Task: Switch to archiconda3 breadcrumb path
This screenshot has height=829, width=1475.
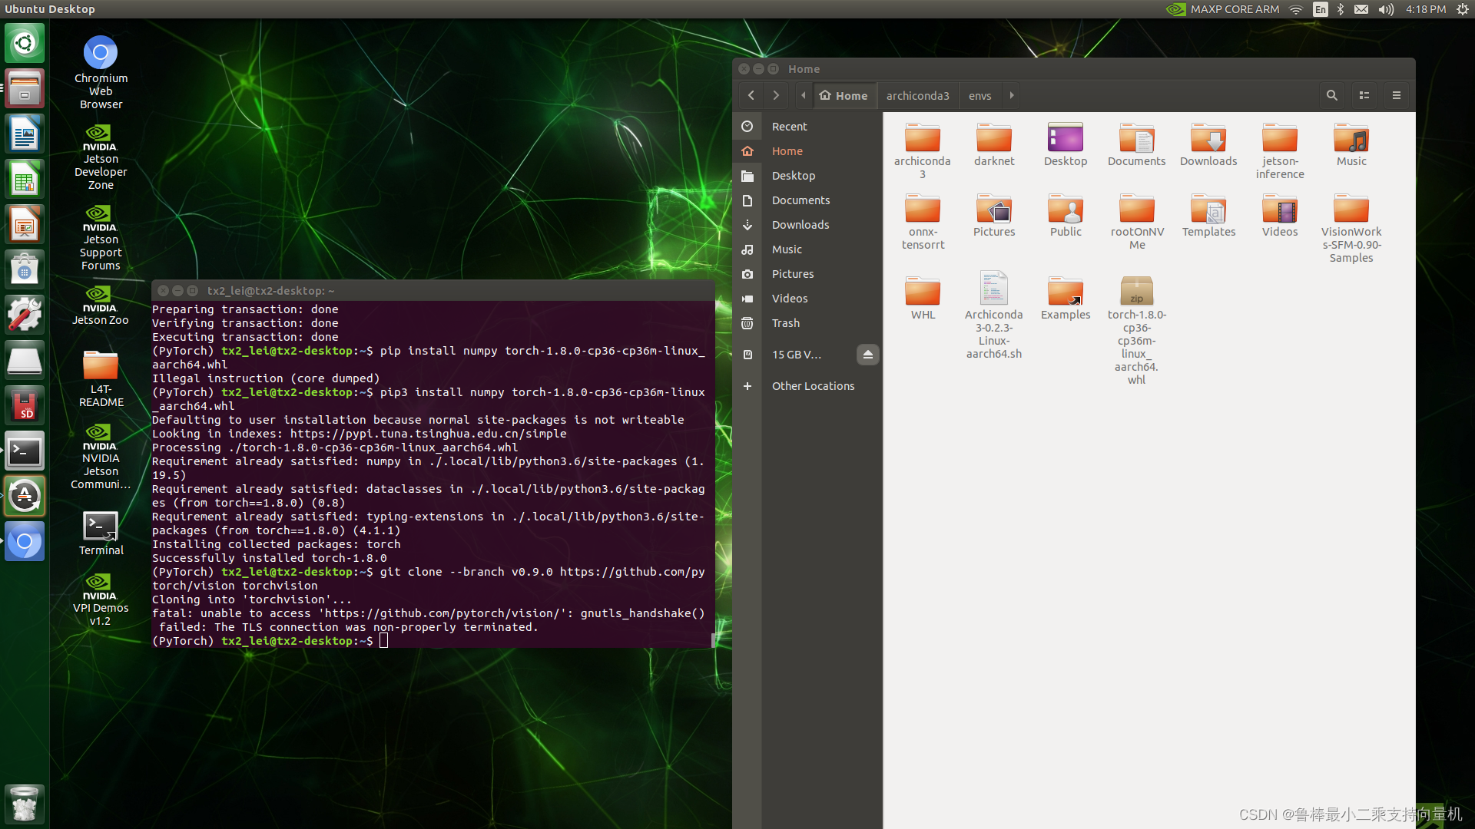Action: tap(916, 95)
